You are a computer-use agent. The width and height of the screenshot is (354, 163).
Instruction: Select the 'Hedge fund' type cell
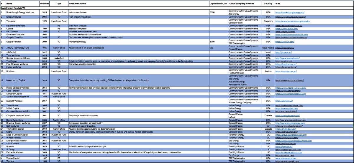pos(59,58)
